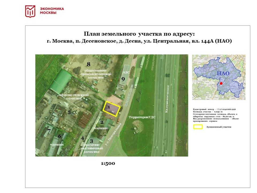The image size is (257, 193).
Task: Click the 'офисно-складской комплекс' label
Action: click(74, 96)
